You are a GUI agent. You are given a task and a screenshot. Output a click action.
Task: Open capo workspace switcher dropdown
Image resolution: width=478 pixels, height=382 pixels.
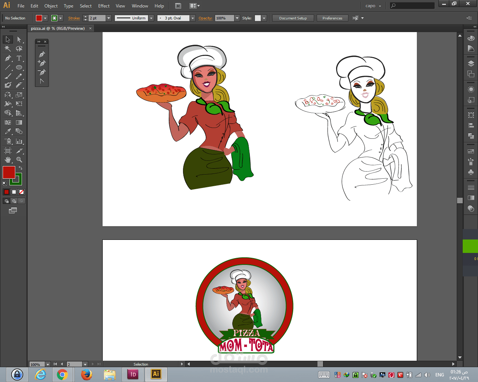[373, 6]
